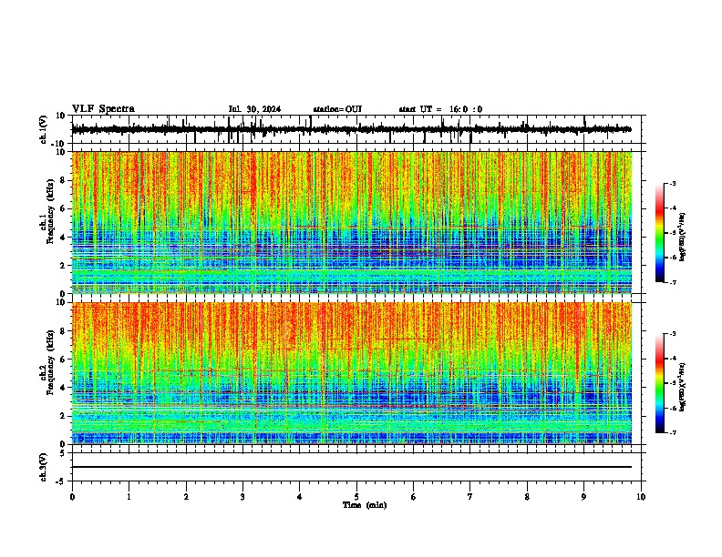Click the "VLF Spectra" title text

tap(103, 109)
